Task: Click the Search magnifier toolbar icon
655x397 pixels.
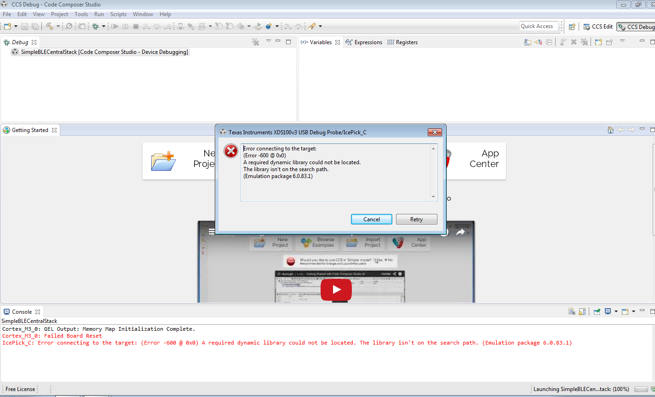Action: 69,26
